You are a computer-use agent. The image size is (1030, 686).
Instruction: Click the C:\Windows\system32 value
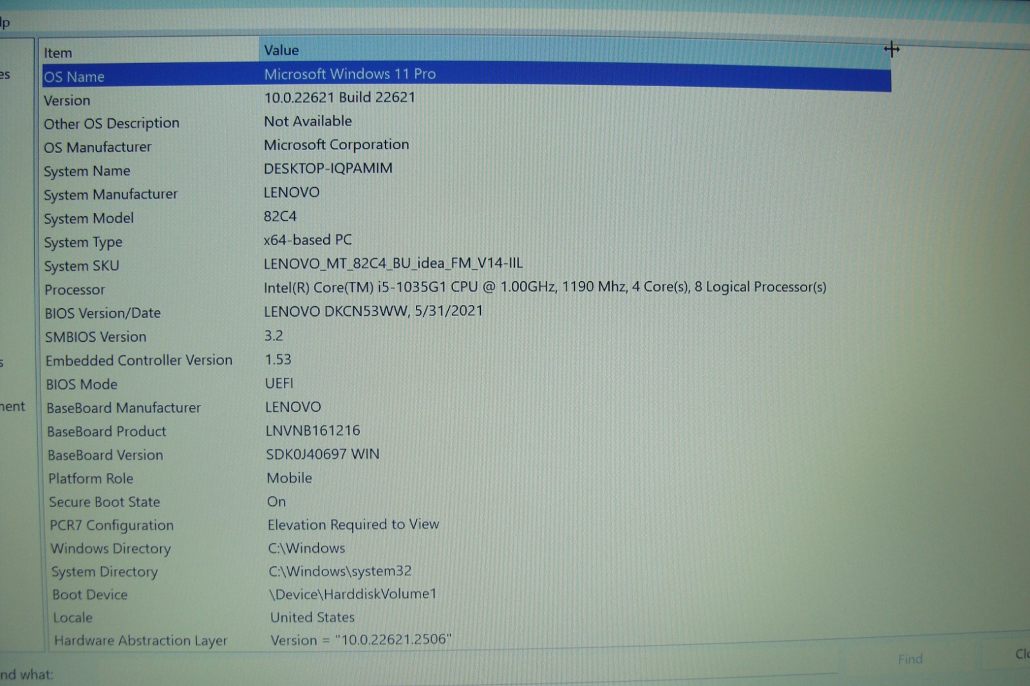click(x=341, y=571)
